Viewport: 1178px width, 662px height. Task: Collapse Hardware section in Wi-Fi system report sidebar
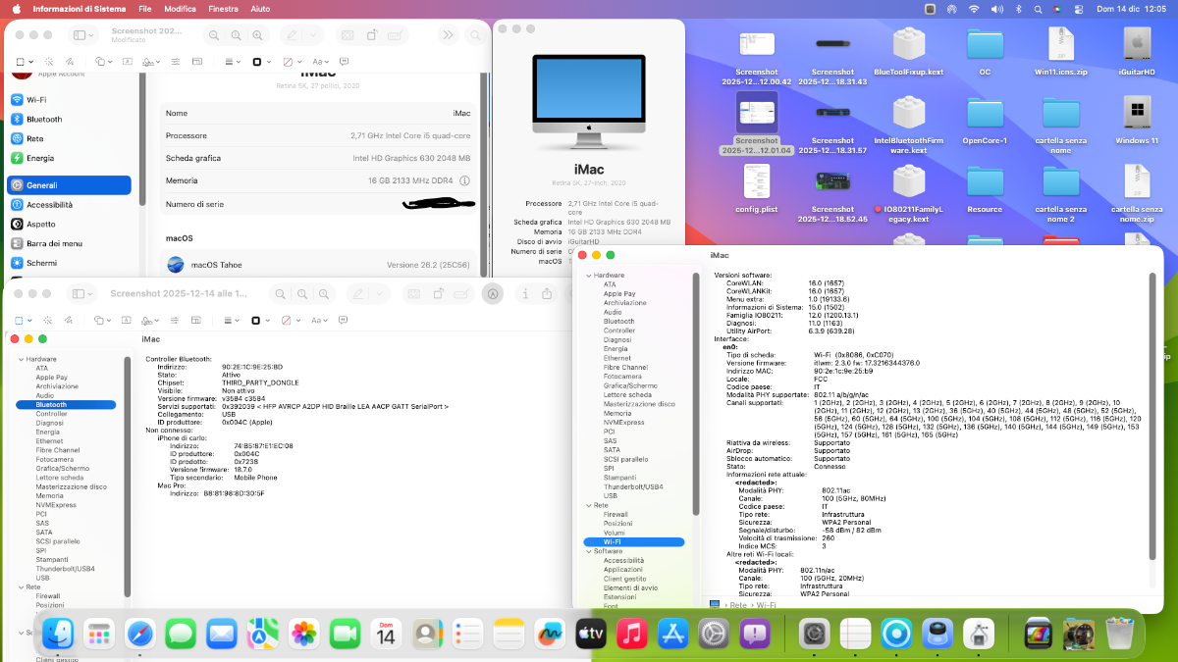(589, 276)
